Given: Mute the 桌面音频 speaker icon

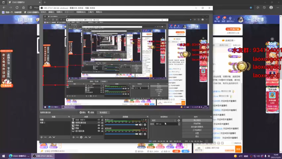Looking at the screenshot, I should 141,134.
